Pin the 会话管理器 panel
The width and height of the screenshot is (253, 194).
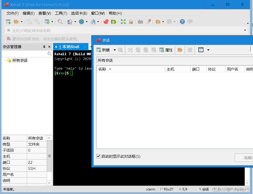point(44,47)
